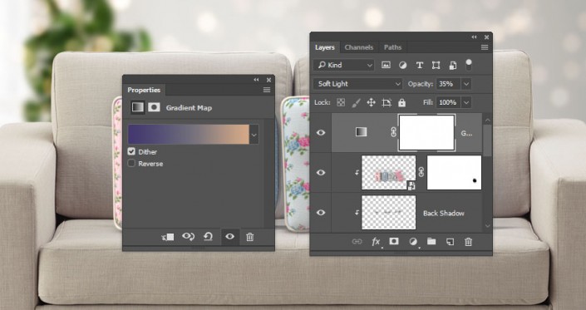The image size is (586, 310).
Task: Uncheck the Dither checkbox
Action: click(x=131, y=151)
